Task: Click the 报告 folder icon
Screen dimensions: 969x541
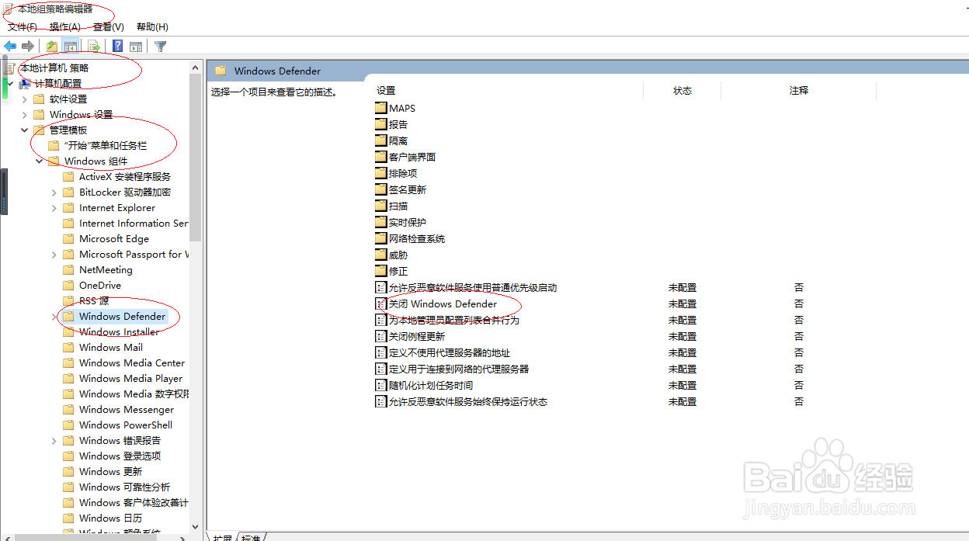Action: (x=380, y=124)
